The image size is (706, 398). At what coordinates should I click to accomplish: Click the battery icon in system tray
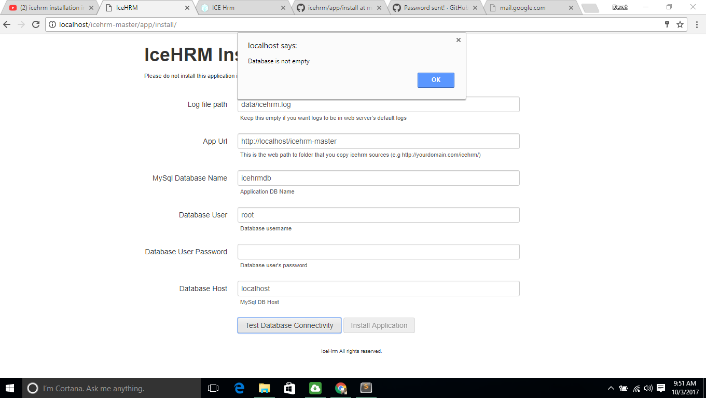pos(624,388)
